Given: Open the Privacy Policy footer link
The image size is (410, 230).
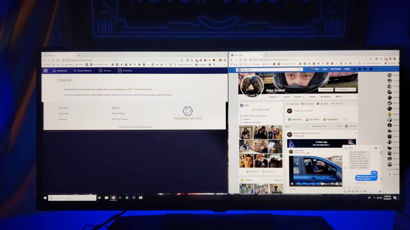Looking at the screenshot, I should pos(118,113).
